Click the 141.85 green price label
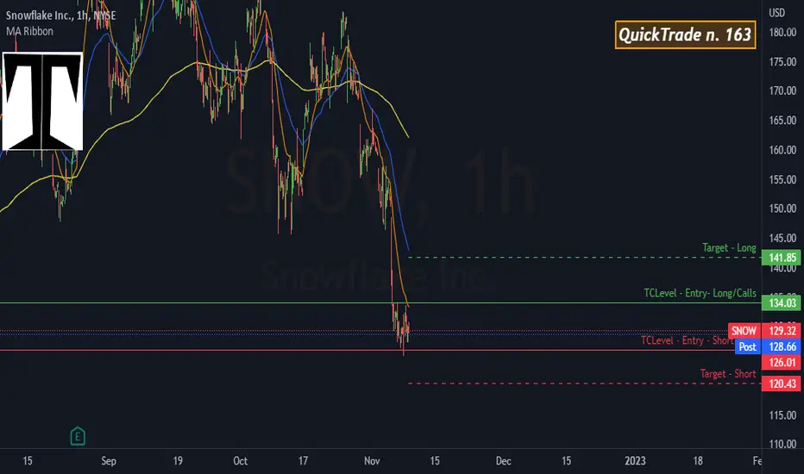 [x=782, y=258]
